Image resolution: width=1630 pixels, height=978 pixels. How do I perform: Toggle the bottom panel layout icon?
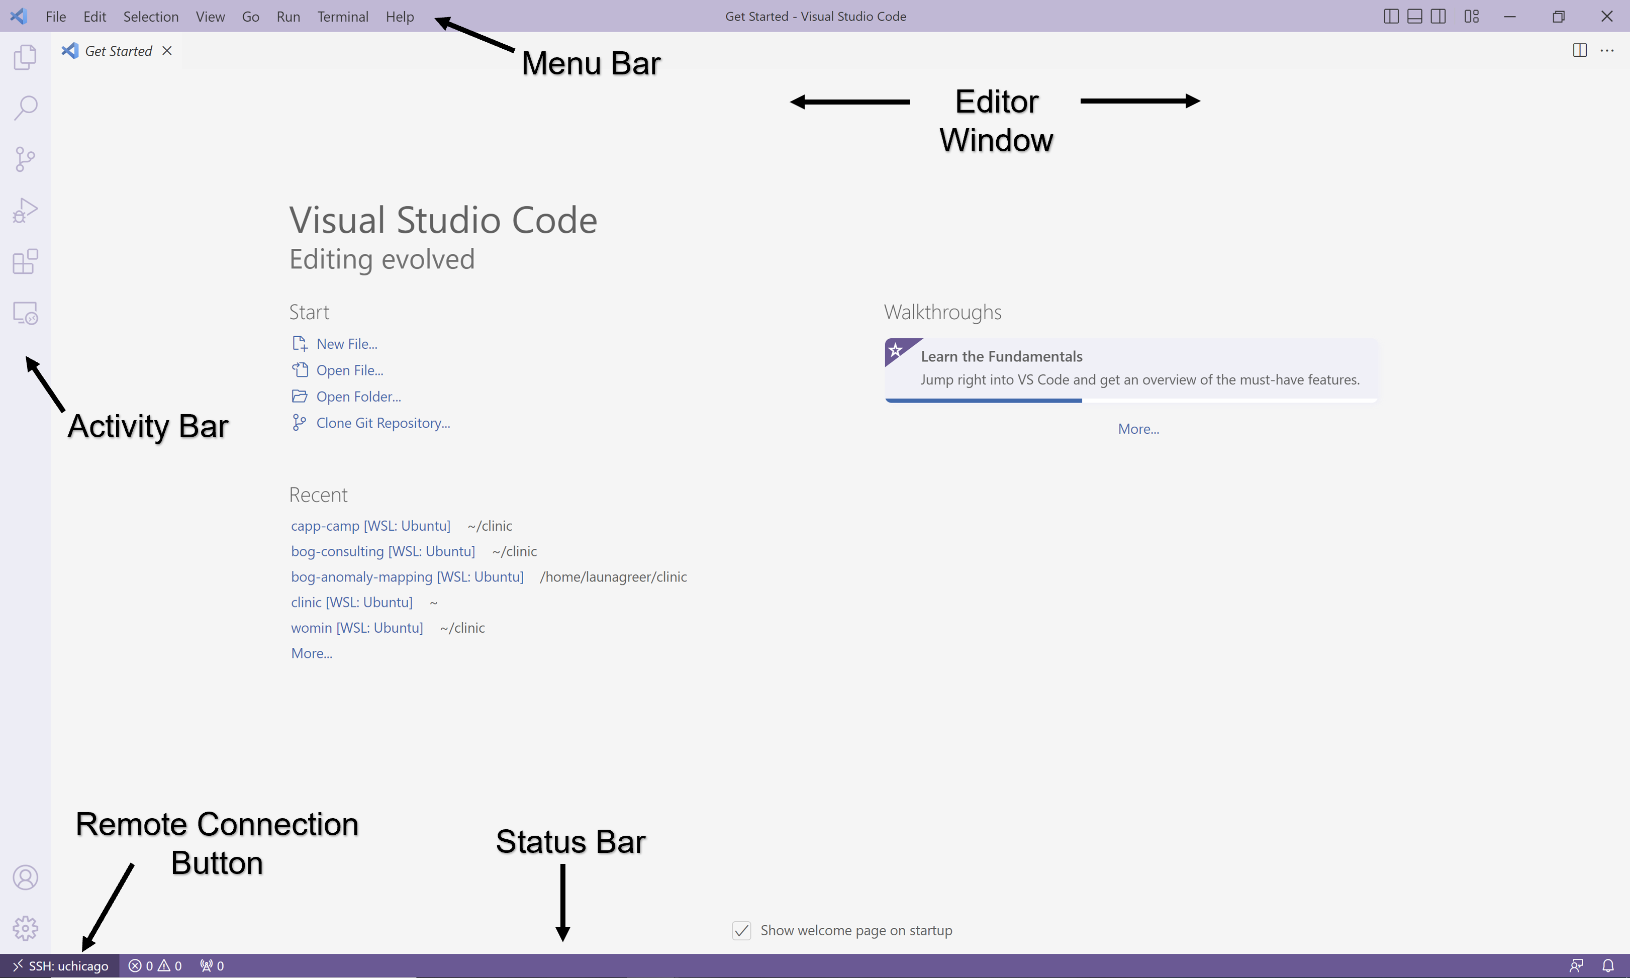1414,17
